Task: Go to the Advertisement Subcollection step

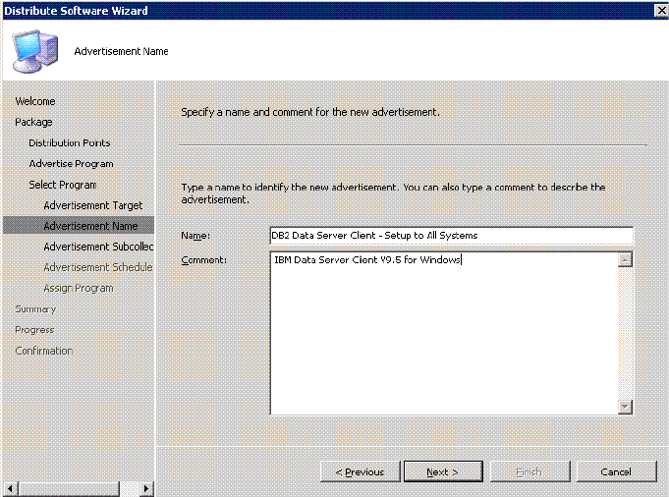Action: [x=98, y=247]
